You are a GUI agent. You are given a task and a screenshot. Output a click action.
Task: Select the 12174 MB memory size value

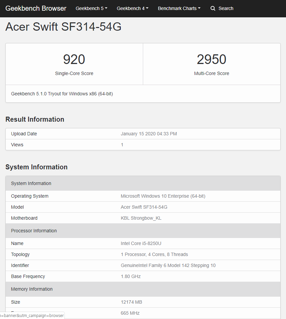pos(131,302)
